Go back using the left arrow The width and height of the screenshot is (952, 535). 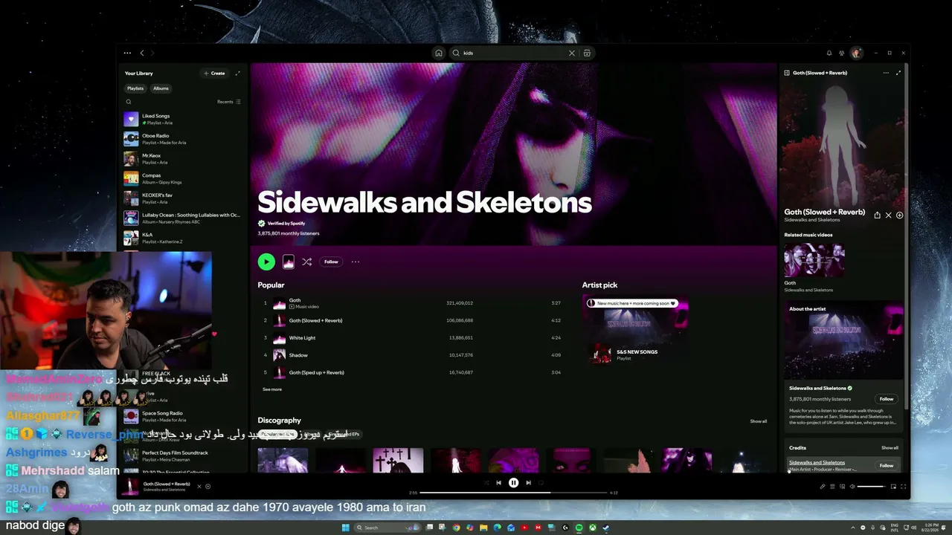tap(142, 53)
